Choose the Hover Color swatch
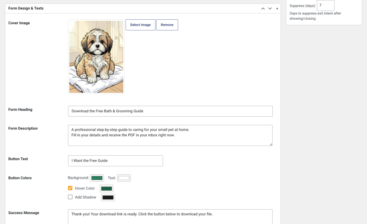 [106, 189]
